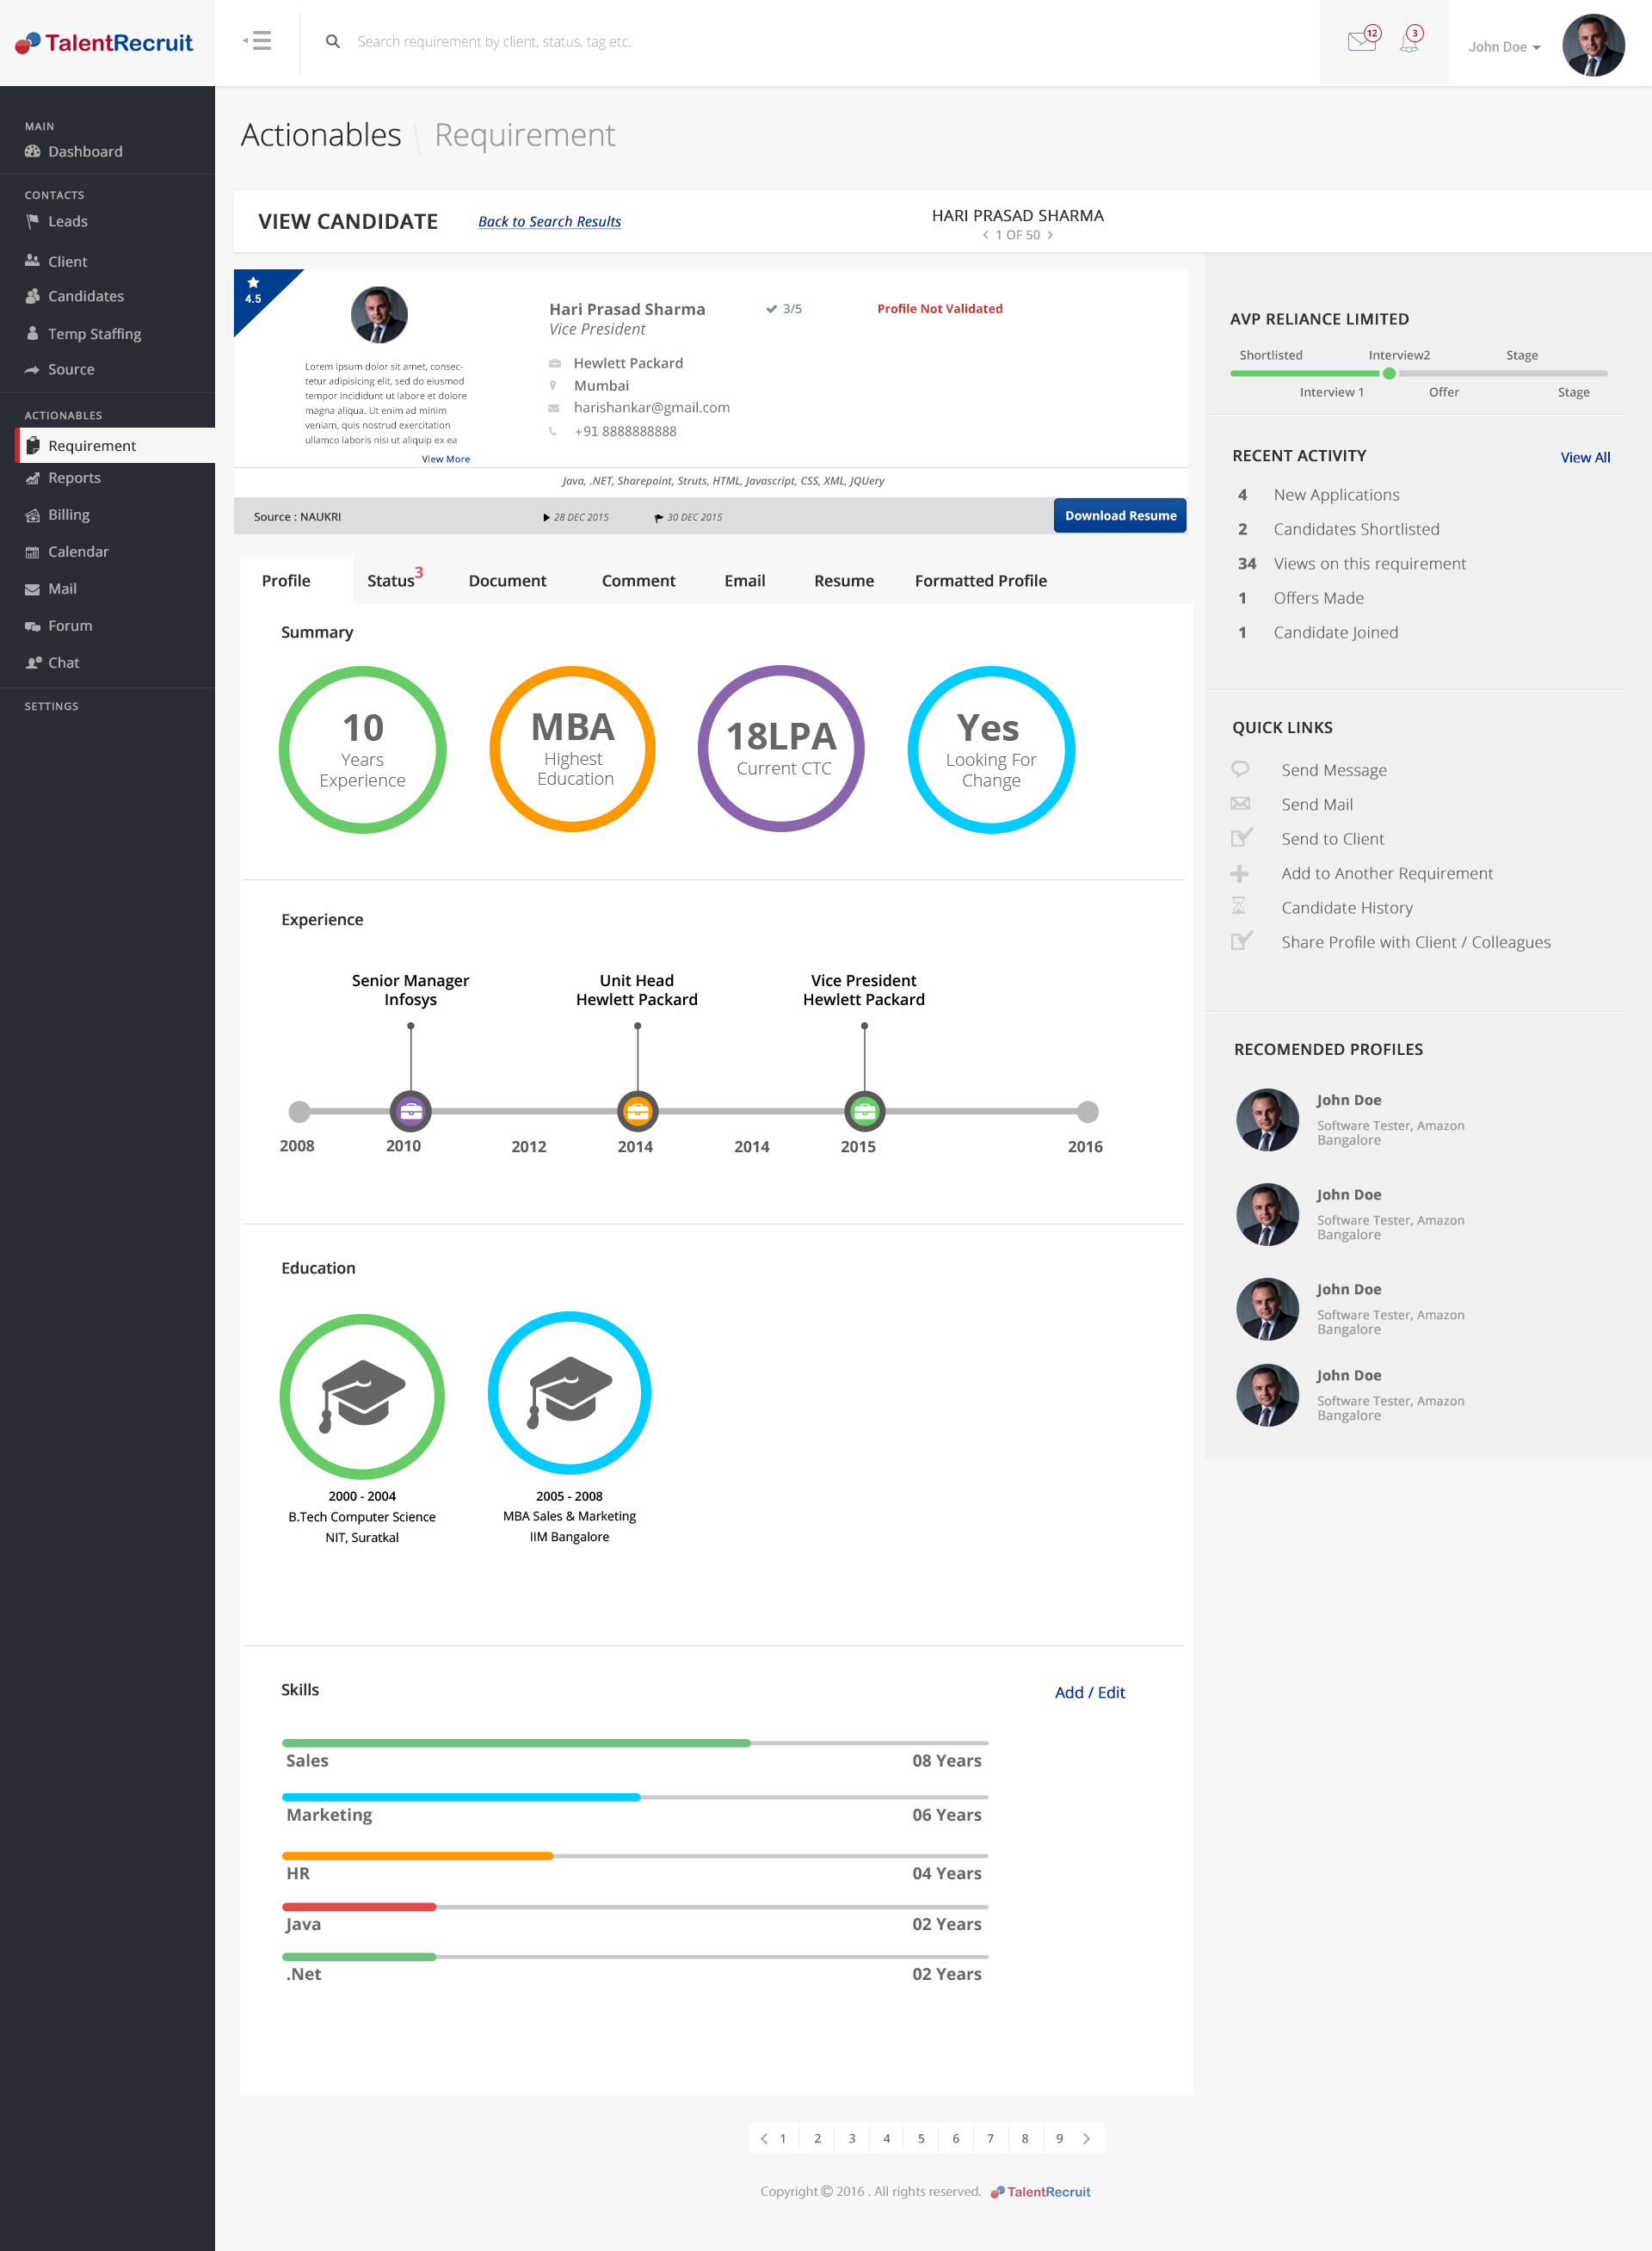Open the Document tab
Screen dimensions: 1652x2251
coord(507,580)
